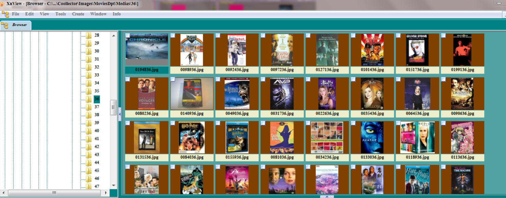Select folder 44 in the tree
This screenshot has height=198, width=506.
(97, 163)
